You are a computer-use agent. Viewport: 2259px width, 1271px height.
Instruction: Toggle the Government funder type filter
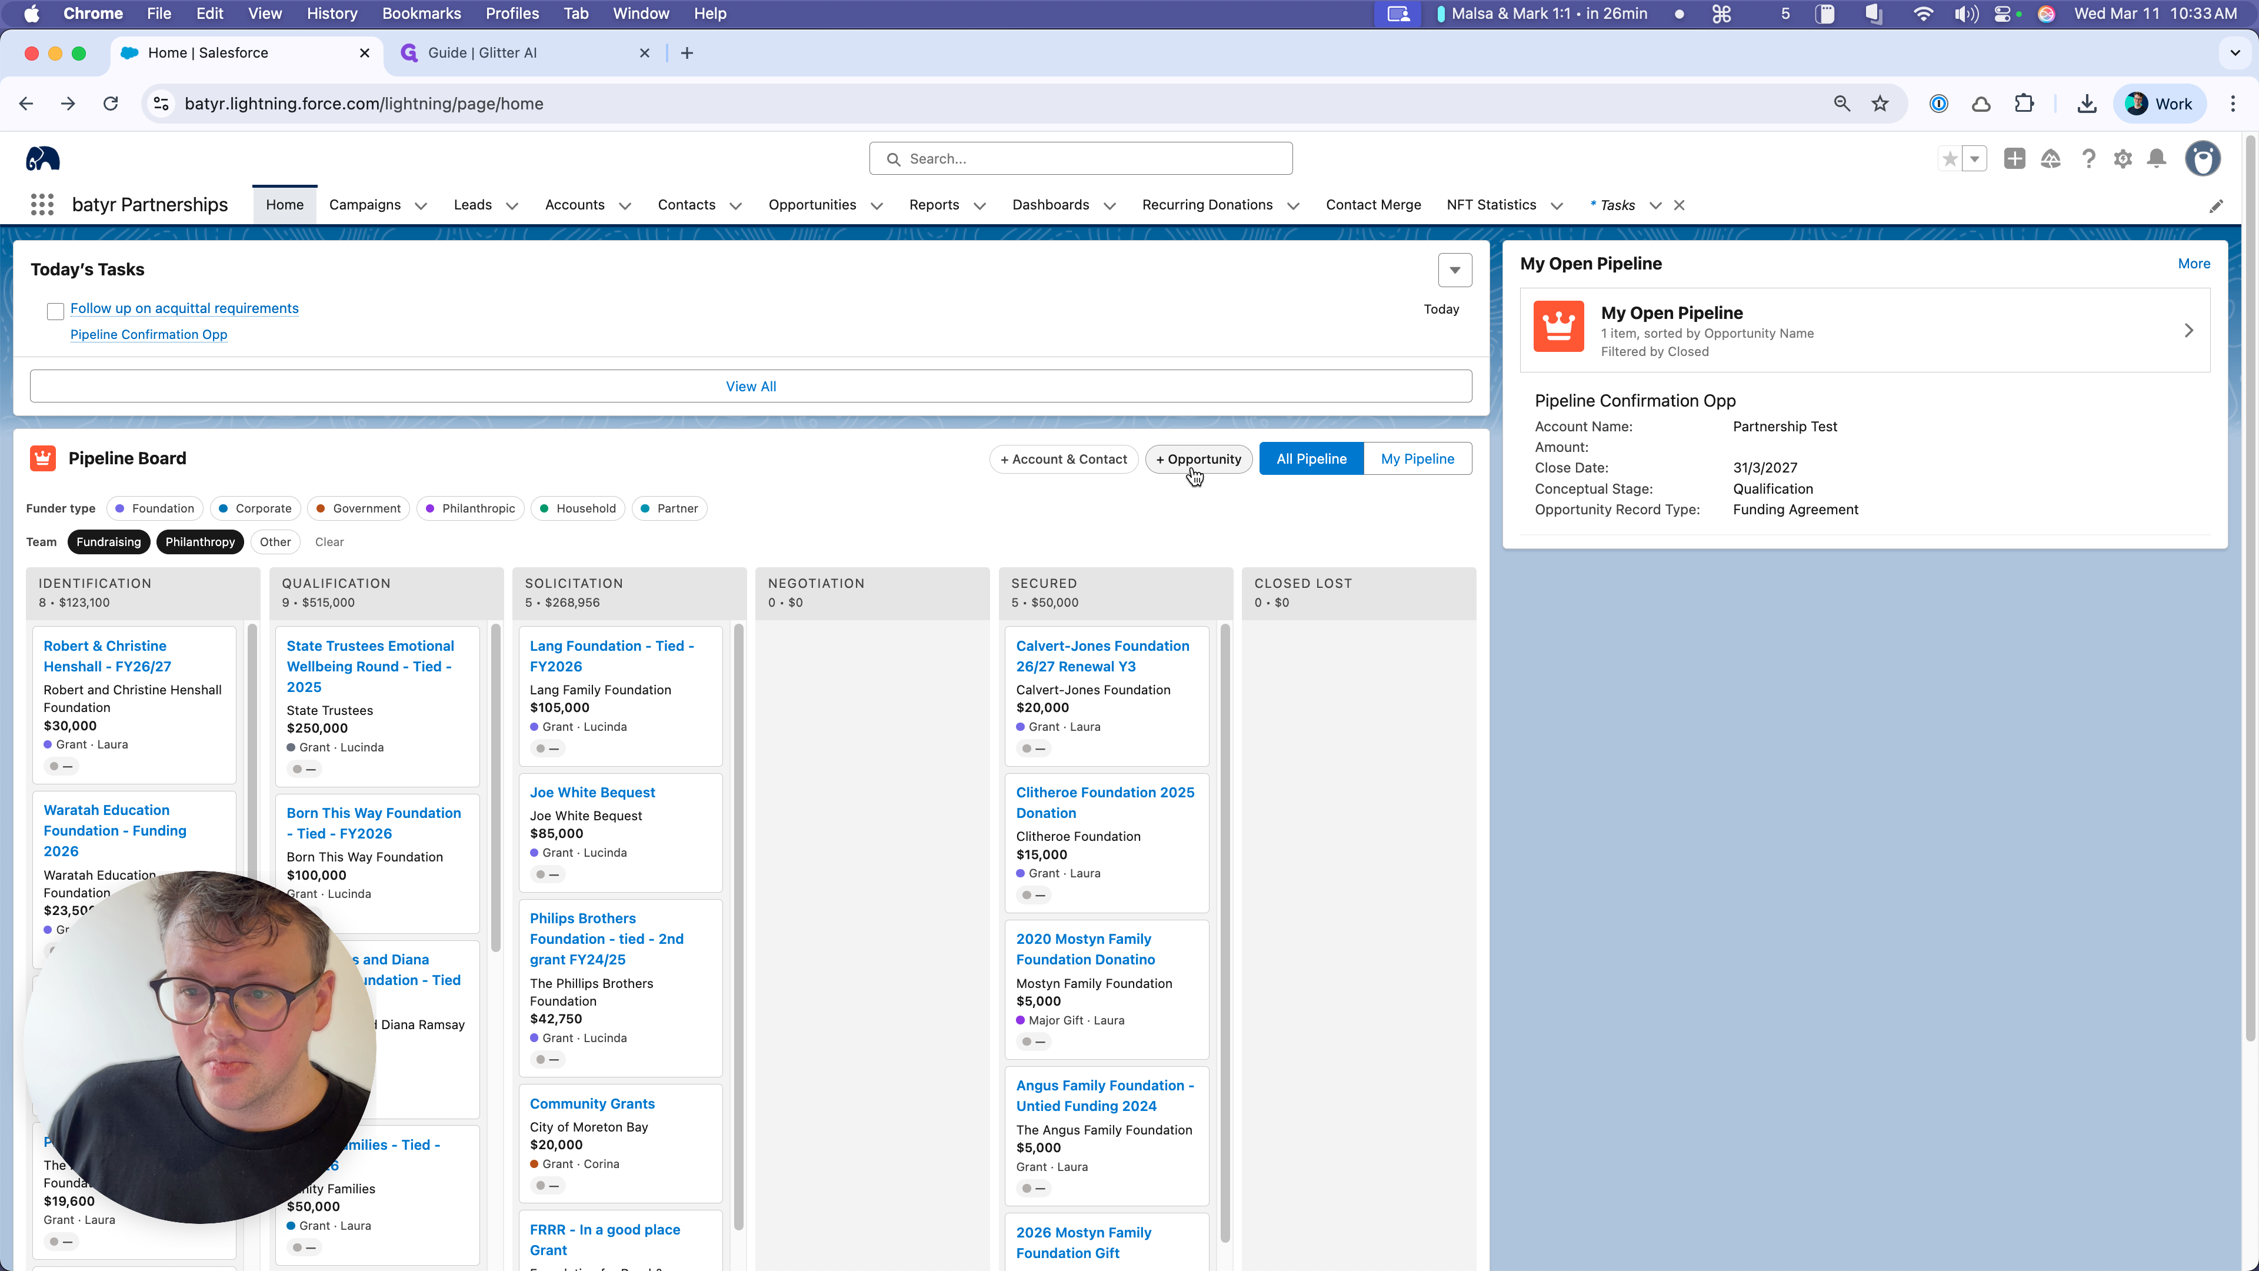pos(359,509)
